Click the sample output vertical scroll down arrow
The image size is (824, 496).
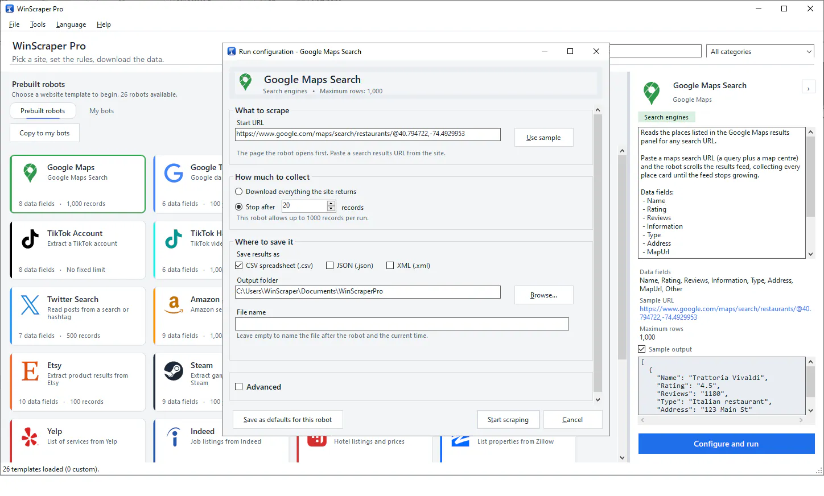tap(810, 410)
